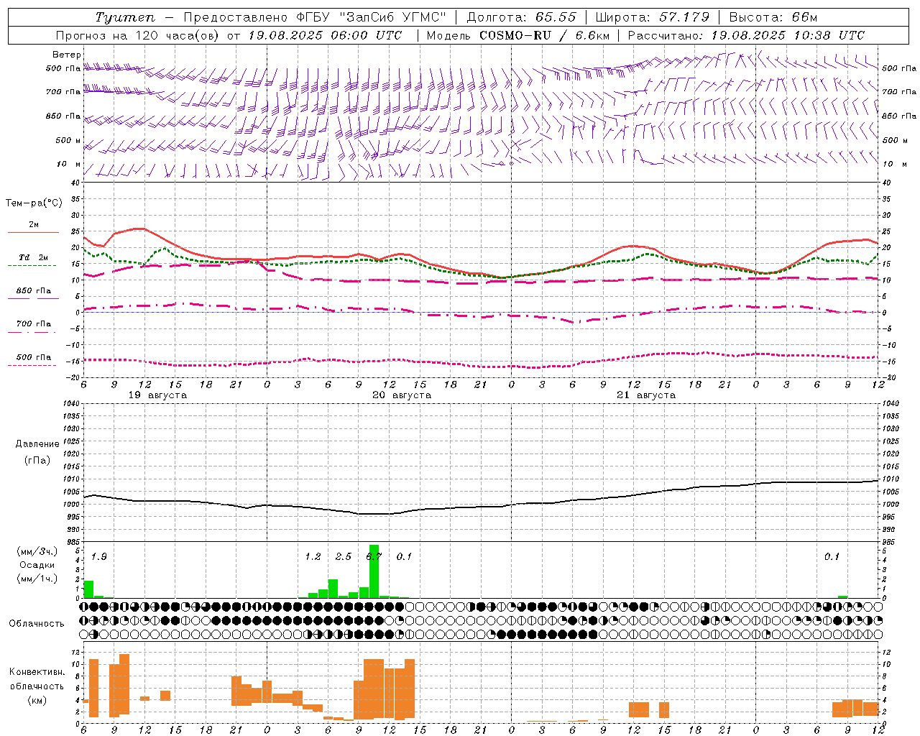920x736 pixels.
Task: Click the 500 гПа temperature legend dotted line
Action: point(32,366)
